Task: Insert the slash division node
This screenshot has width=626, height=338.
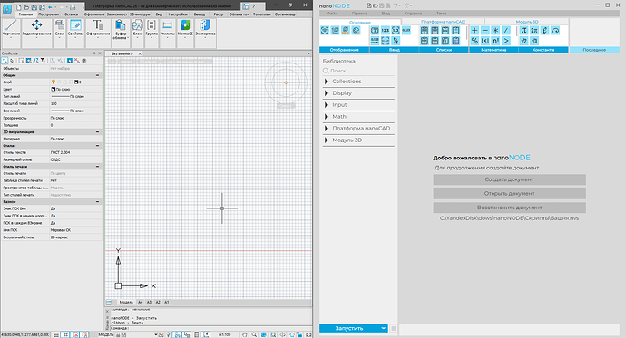Action: tap(506, 30)
